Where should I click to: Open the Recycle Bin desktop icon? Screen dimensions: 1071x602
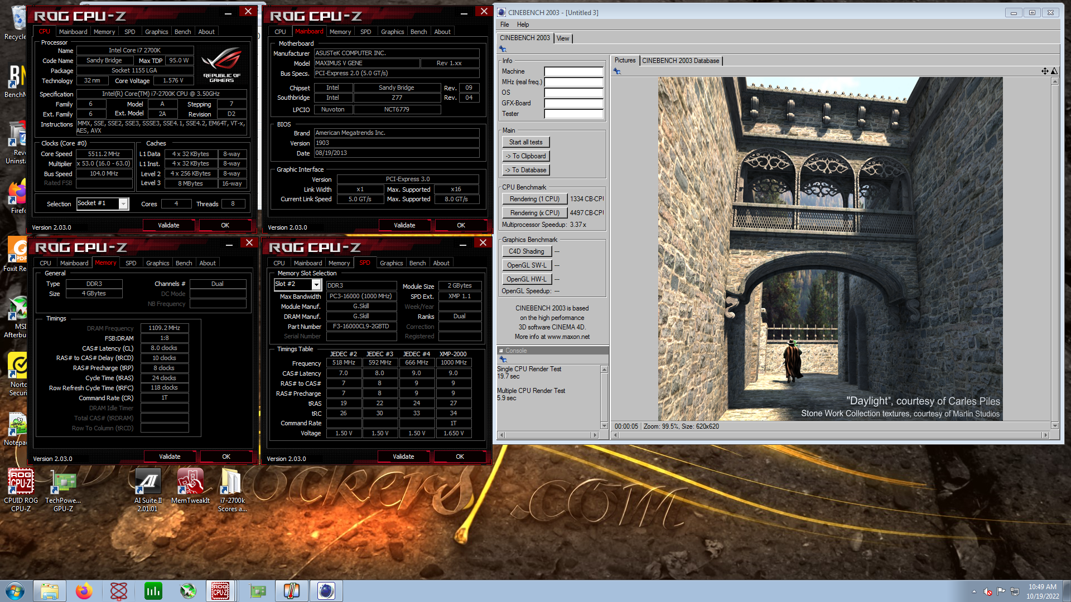[17, 23]
